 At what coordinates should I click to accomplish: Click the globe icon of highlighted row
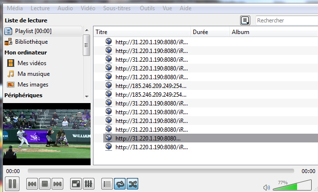coord(109,138)
